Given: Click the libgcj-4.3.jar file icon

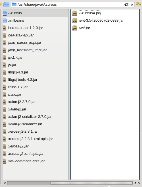Looking at the screenshot, I should [5, 72].
